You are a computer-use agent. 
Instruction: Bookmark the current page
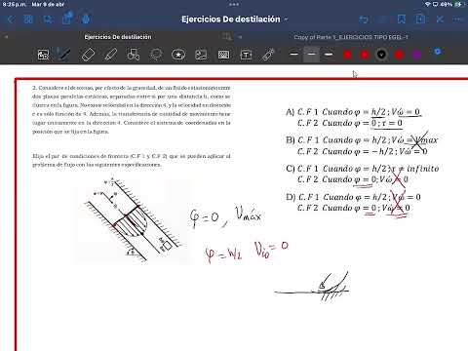pyautogui.click(x=402, y=19)
